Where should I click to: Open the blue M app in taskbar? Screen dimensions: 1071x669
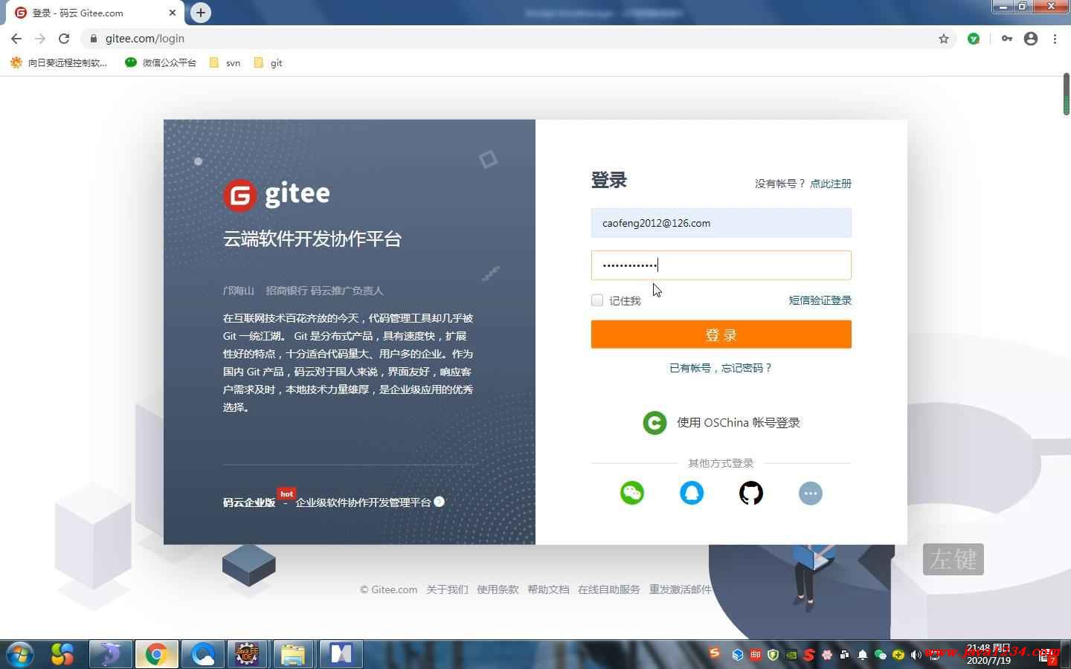pyautogui.click(x=341, y=654)
